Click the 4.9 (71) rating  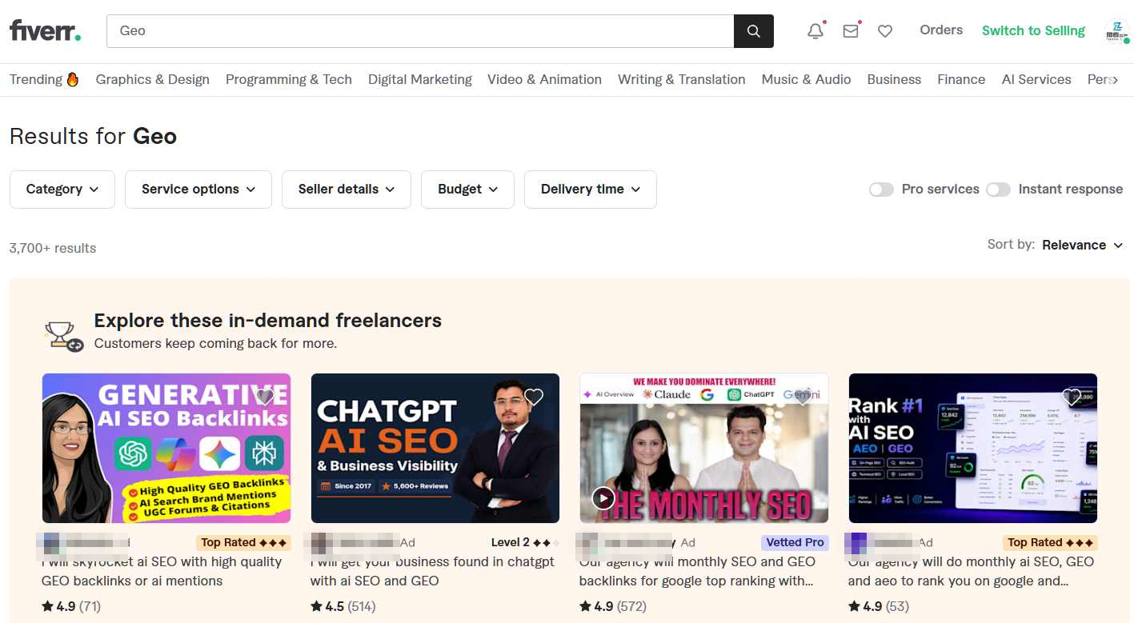(71, 606)
